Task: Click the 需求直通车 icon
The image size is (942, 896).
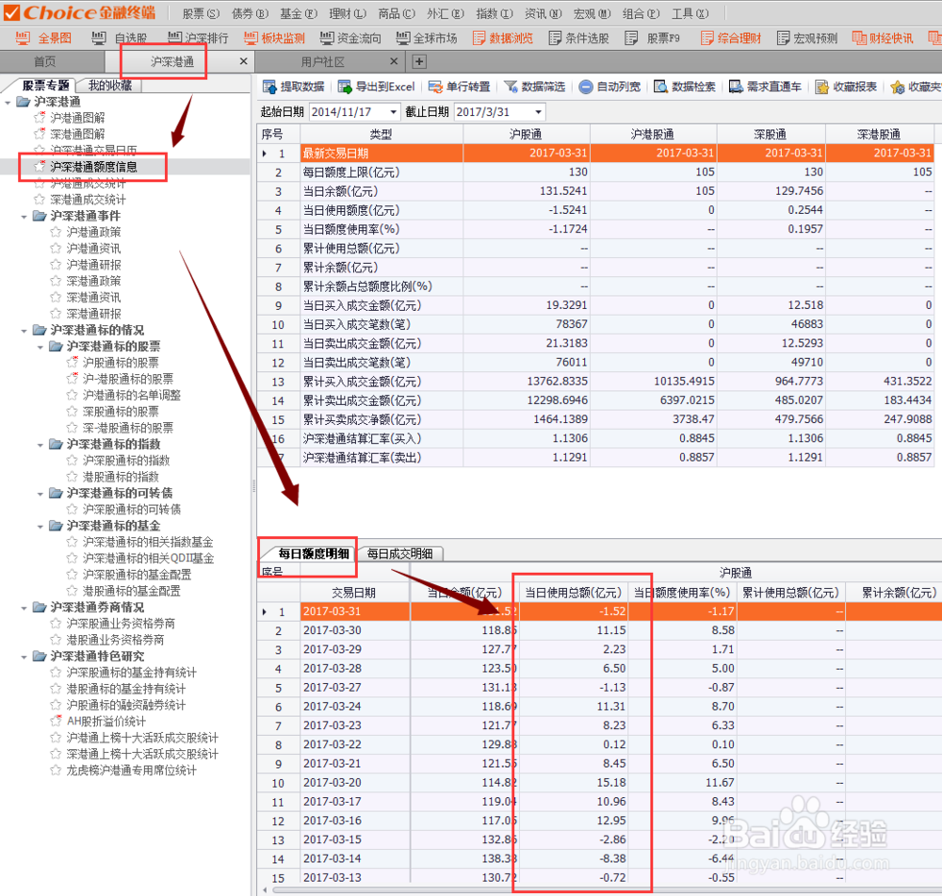Action: [736, 87]
